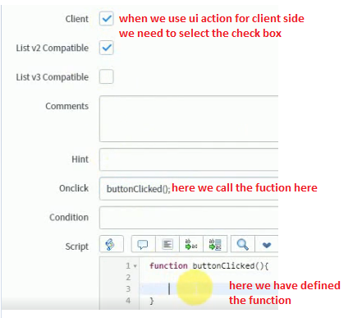
Task: Click the 'Onclick' field label
Action: pyautogui.click(x=74, y=188)
